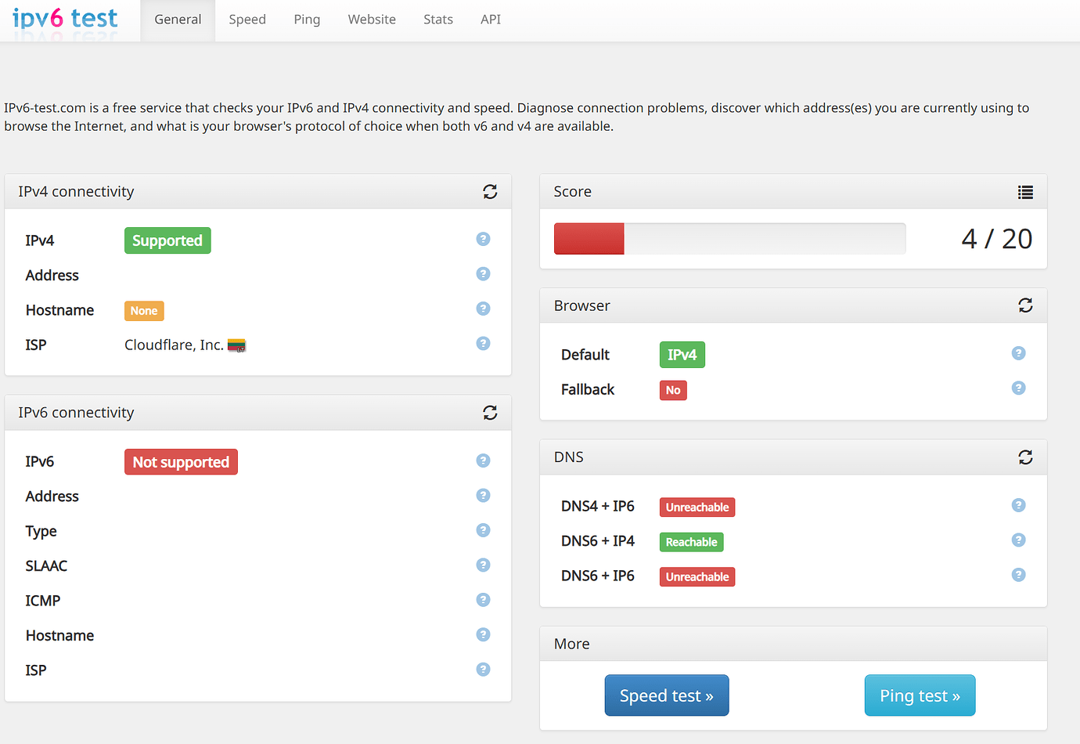Open help for browser Fallback row

tap(1018, 388)
